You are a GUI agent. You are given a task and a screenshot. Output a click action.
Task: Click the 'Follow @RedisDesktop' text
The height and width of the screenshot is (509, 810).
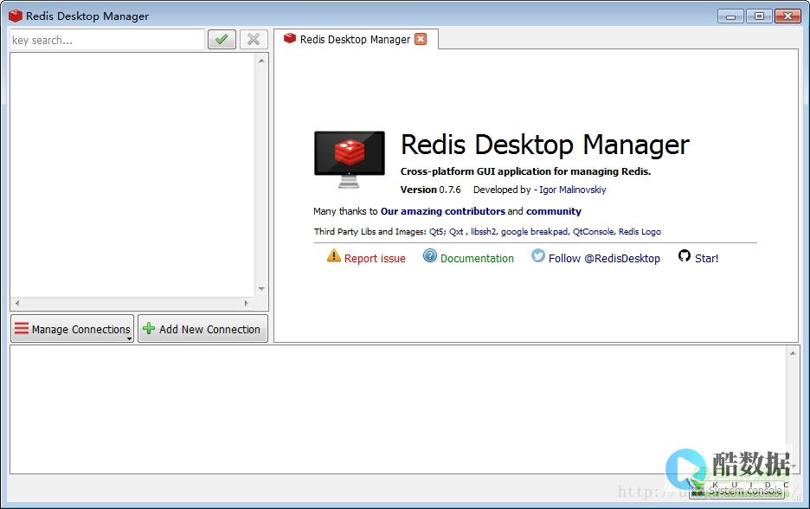(x=604, y=258)
